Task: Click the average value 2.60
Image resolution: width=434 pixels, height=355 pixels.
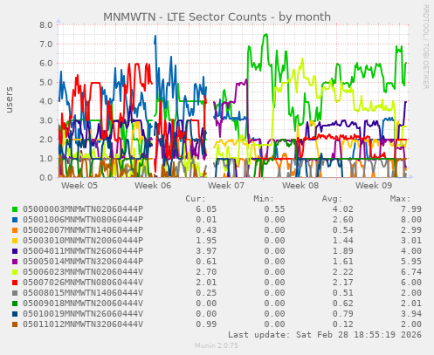Action: pyautogui.click(x=343, y=220)
